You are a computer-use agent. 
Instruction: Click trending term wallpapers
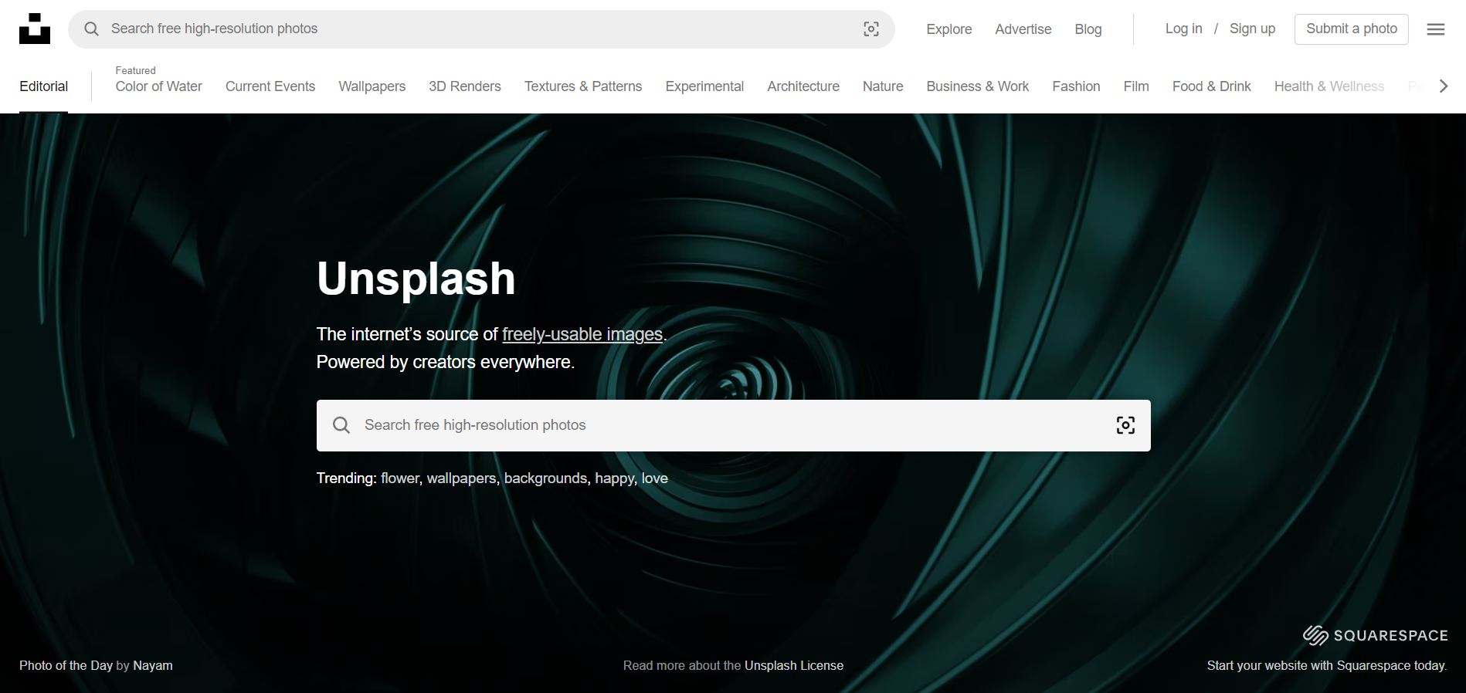461,478
